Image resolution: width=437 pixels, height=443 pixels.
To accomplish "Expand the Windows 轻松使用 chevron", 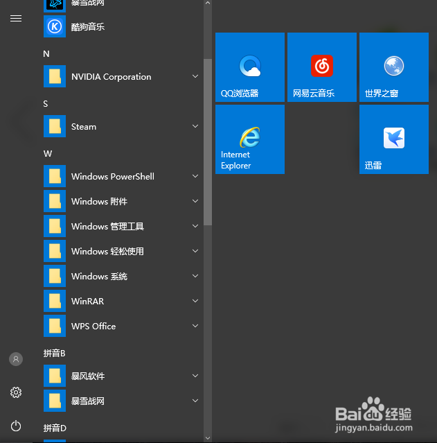I will coord(195,251).
